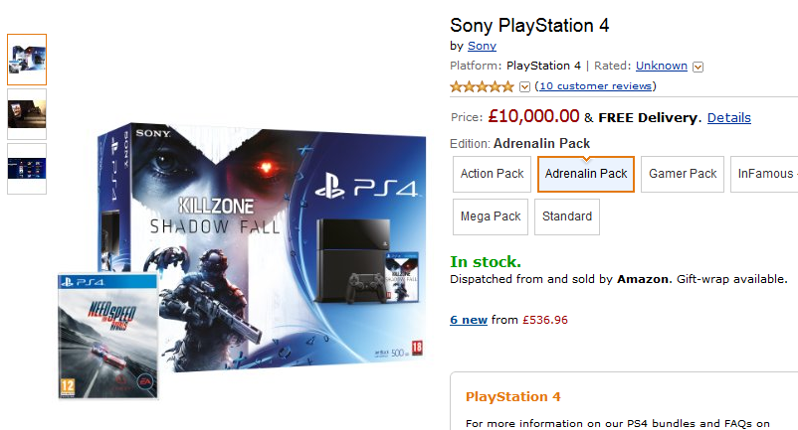Open the FREE Delivery Details link
Screen dimensions: 798x430
tap(728, 117)
